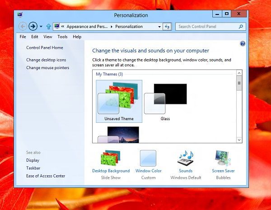Click the Sounds music notes icon
Image resolution: width=271 pixels, height=210 pixels.
[186, 158]
